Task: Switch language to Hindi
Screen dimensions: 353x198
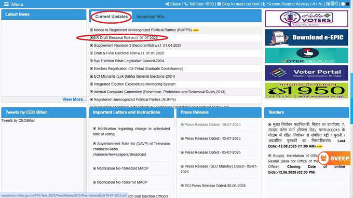Action: tap(332, 4)
